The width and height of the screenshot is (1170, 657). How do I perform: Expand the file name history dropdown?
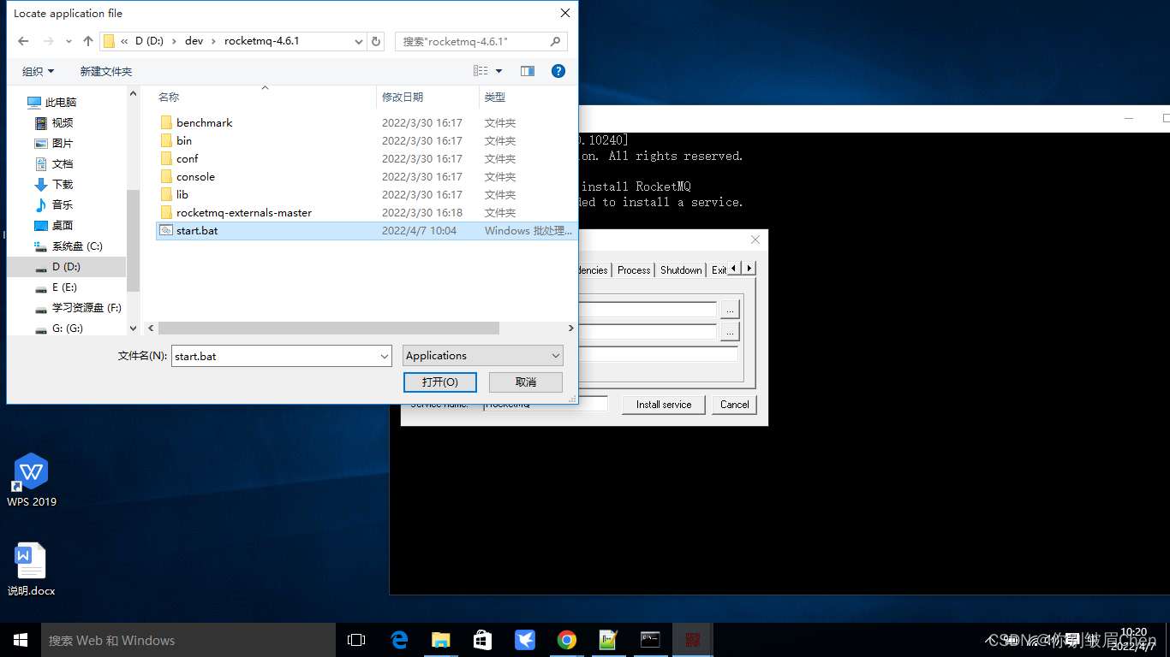(385, 356)
